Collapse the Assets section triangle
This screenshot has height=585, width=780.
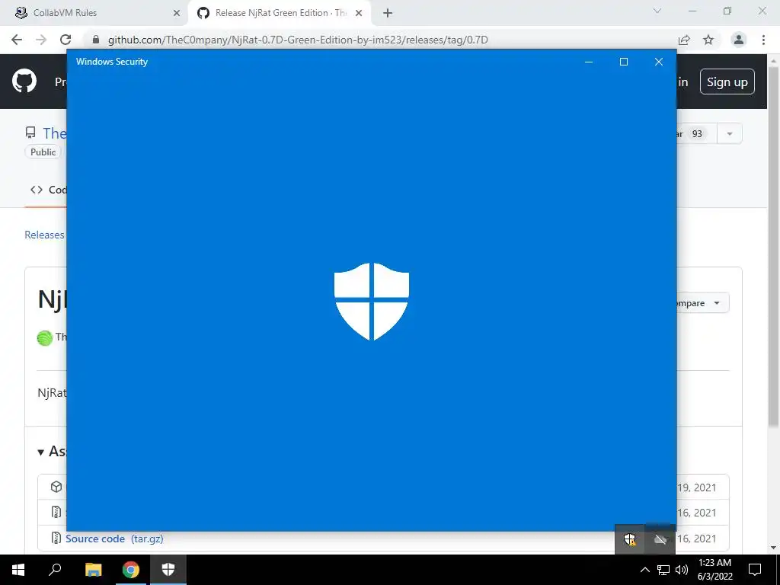pos(41,452)
